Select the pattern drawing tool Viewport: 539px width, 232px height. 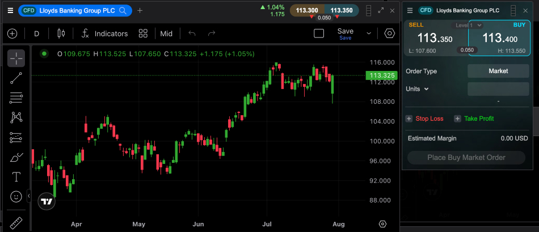click(x=16, y=117)
